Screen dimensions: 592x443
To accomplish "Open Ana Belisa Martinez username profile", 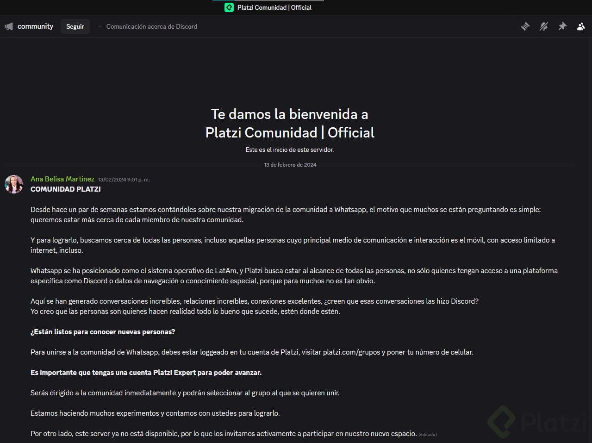I will point(62,179).
